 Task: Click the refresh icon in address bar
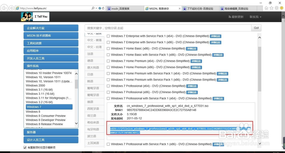103,8
